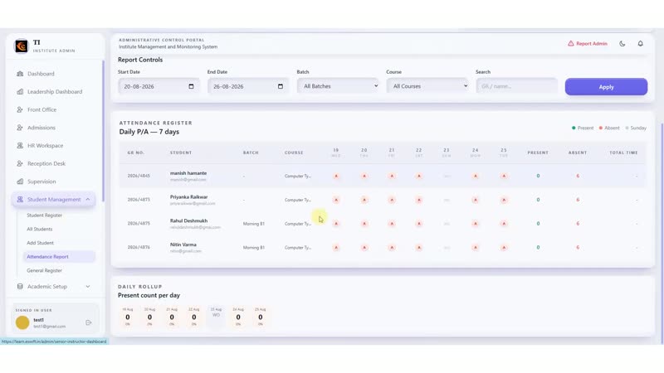Click the Academic Setup database icon

20,286
